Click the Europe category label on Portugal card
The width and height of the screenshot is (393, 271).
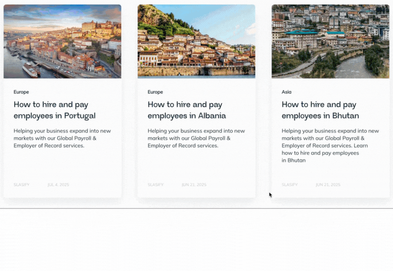(21, 92)
